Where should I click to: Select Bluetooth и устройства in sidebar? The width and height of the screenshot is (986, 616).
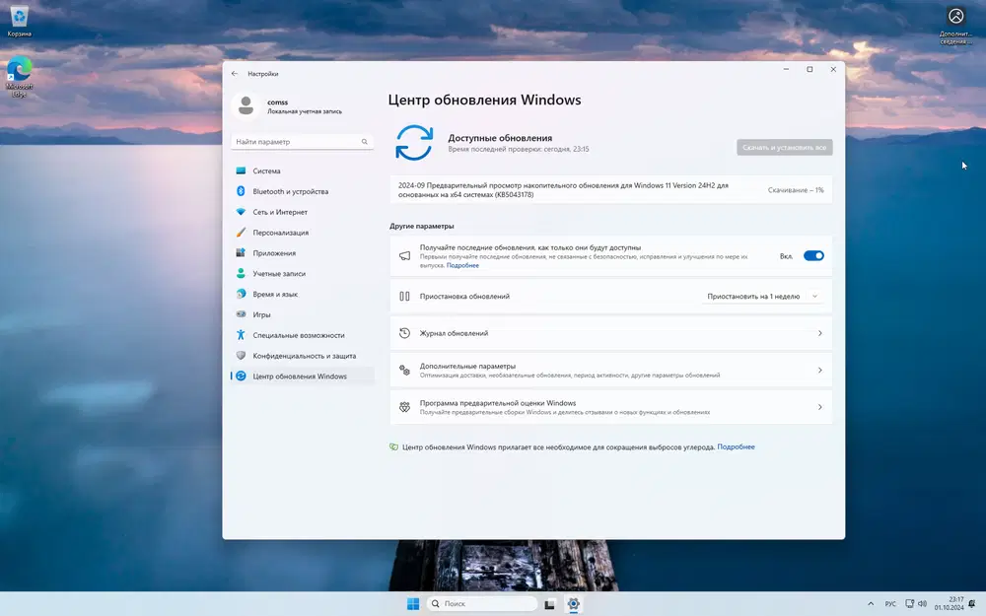click(303, 191)
